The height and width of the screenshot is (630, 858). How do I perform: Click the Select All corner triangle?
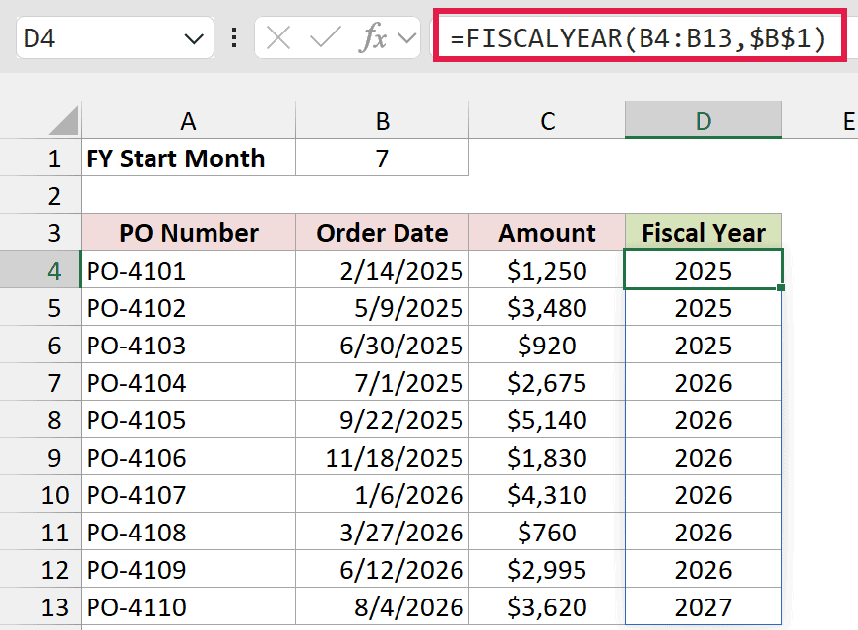64,120
